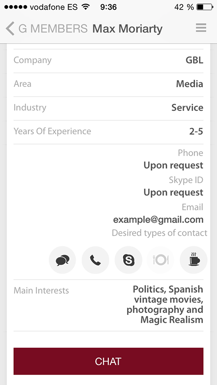Tap the greyed-out dinner plate icon

(x=161, y=260)
